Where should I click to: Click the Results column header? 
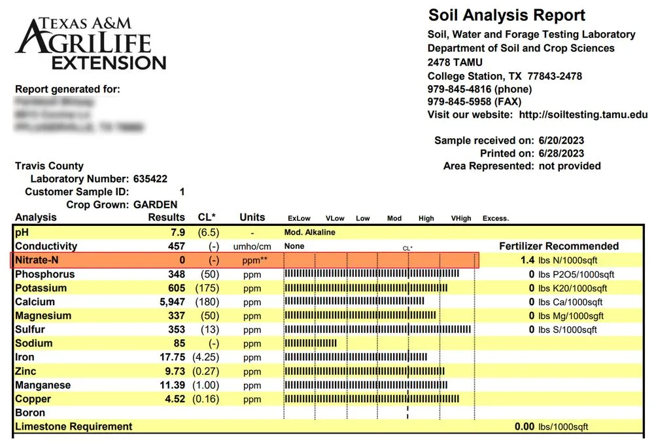pyautogui.click(x=167, y=217)
